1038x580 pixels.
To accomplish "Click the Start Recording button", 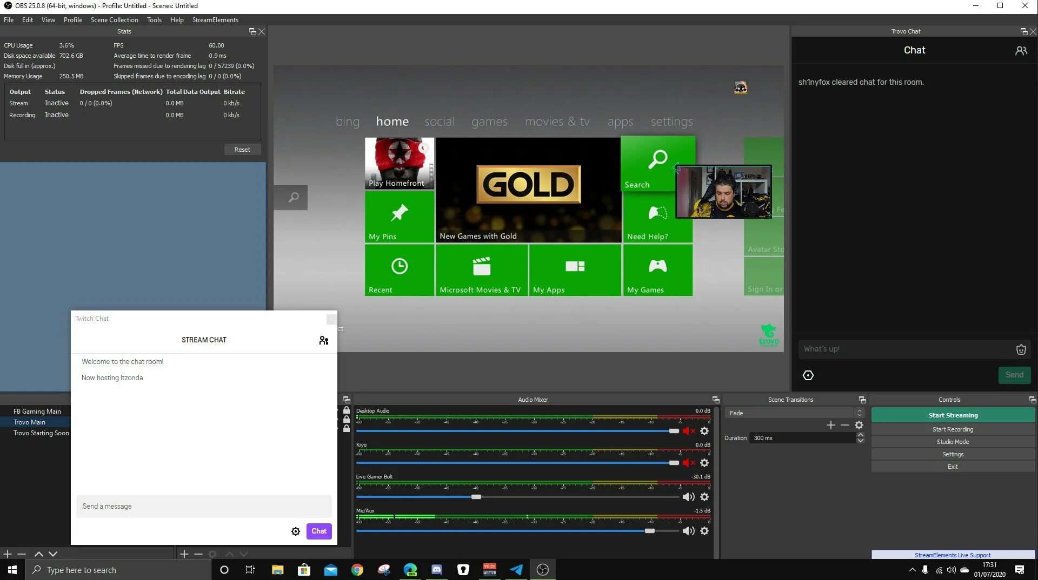I will click(x=953, y=429).
